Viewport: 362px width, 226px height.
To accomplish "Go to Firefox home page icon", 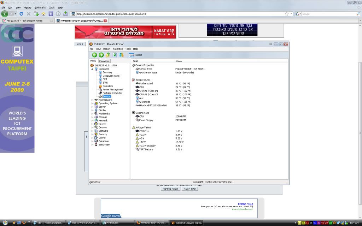I will pos(43,14).
